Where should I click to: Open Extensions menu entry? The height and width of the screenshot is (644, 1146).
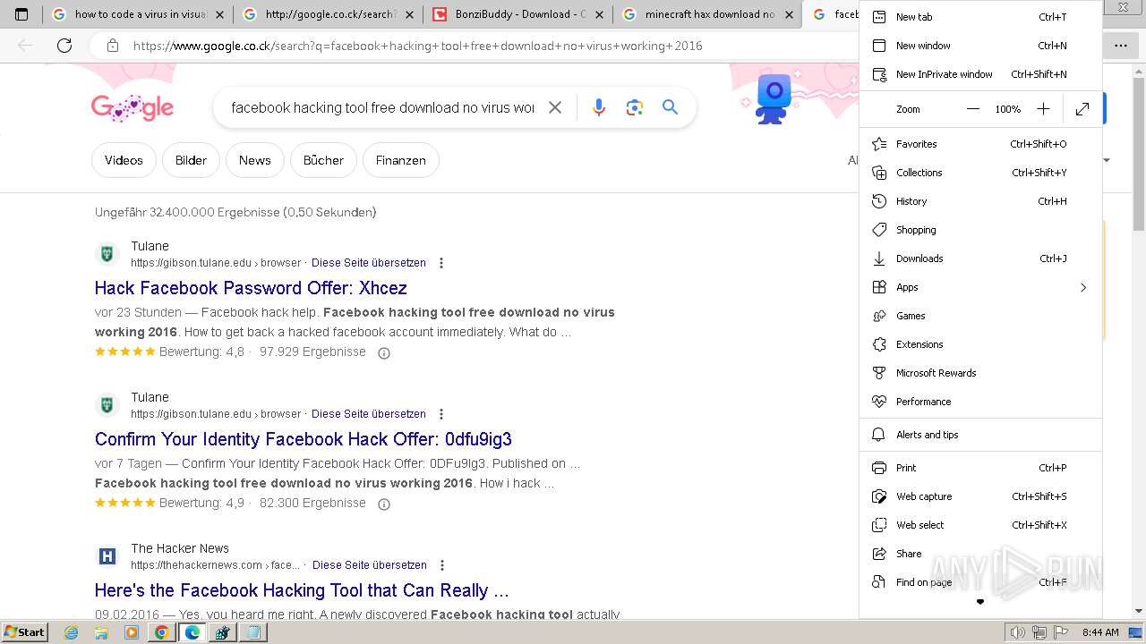(980, 344)
